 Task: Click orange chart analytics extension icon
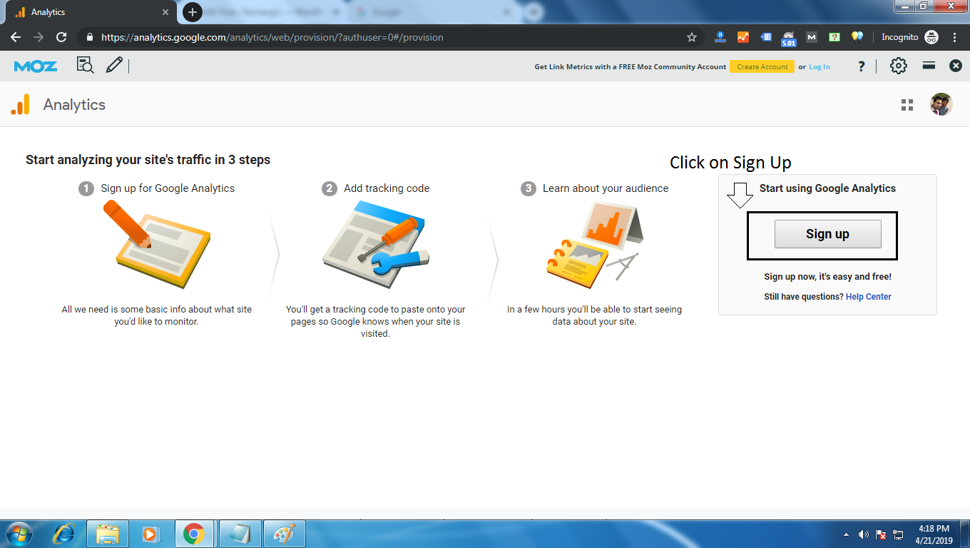(x=743, y=37)
